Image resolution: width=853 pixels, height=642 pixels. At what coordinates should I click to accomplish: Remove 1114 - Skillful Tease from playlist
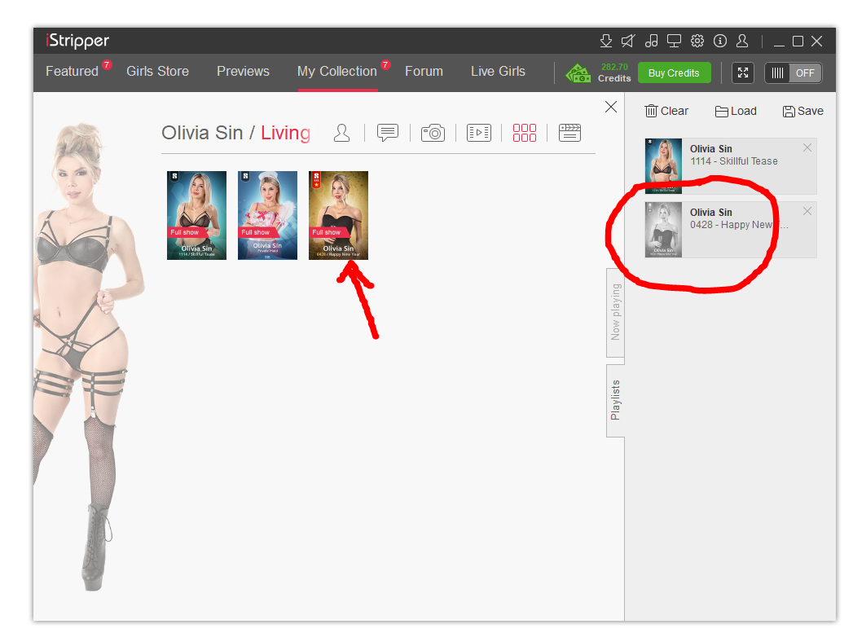click(807, 147)
